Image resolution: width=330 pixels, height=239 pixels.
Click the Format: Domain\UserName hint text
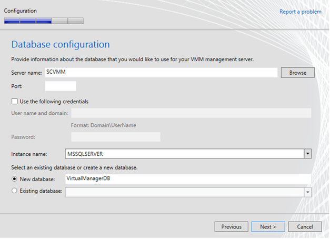tap(104, 125)
